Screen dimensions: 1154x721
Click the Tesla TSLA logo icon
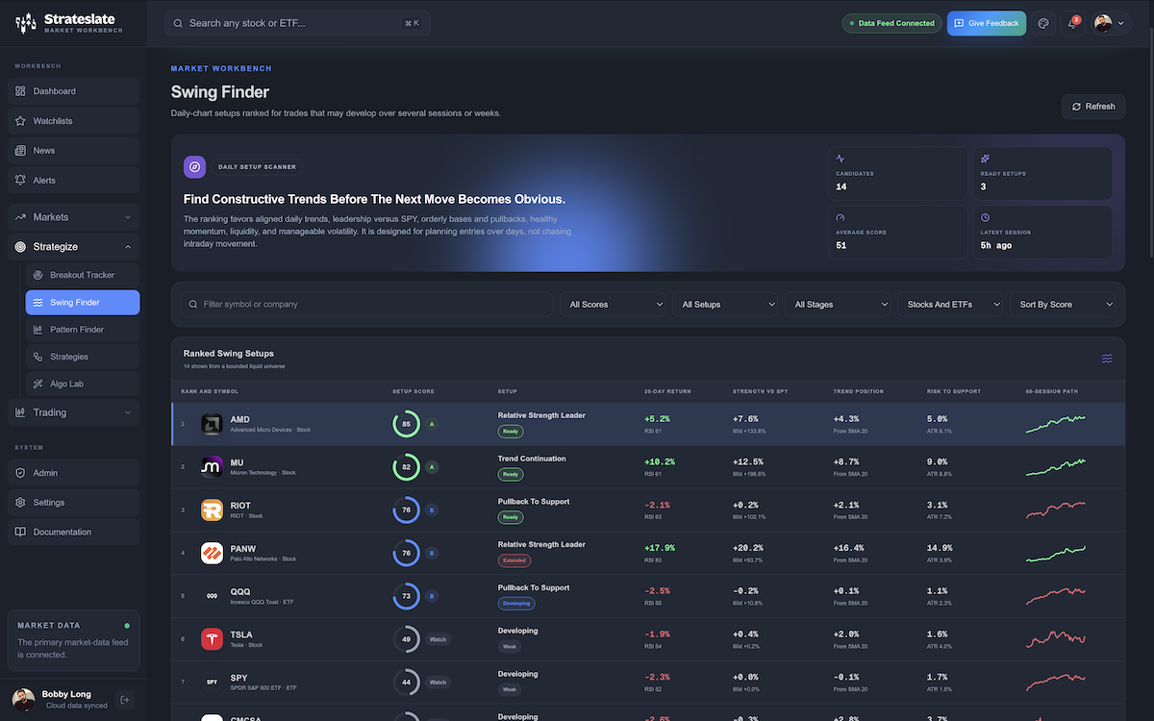coord(212,639)
